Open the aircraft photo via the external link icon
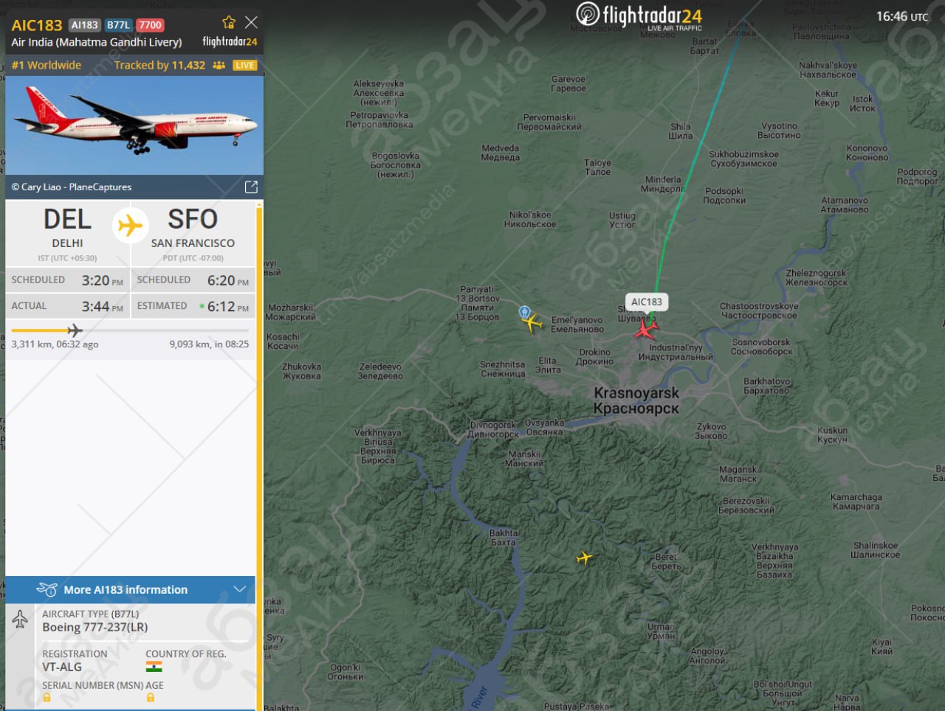Screen dimensions: 945x711 click(251, 187)
